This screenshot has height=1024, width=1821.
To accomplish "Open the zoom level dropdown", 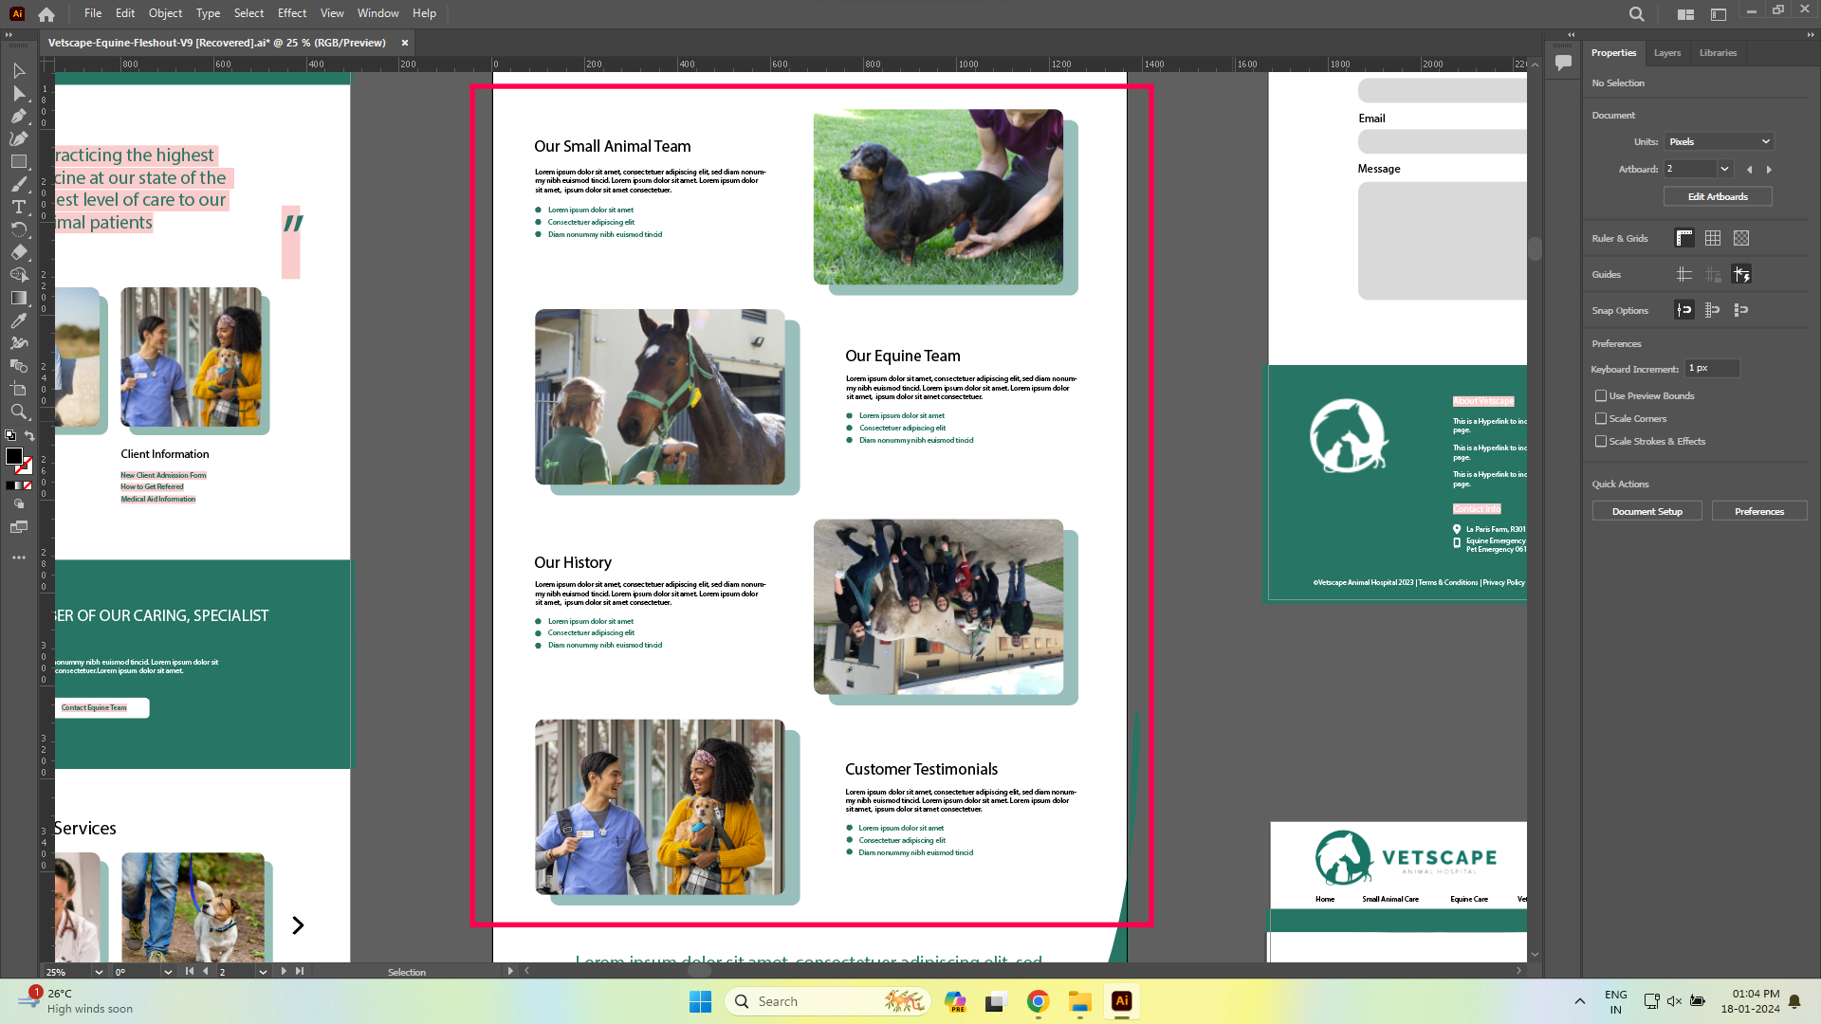I will coord(99,972).
